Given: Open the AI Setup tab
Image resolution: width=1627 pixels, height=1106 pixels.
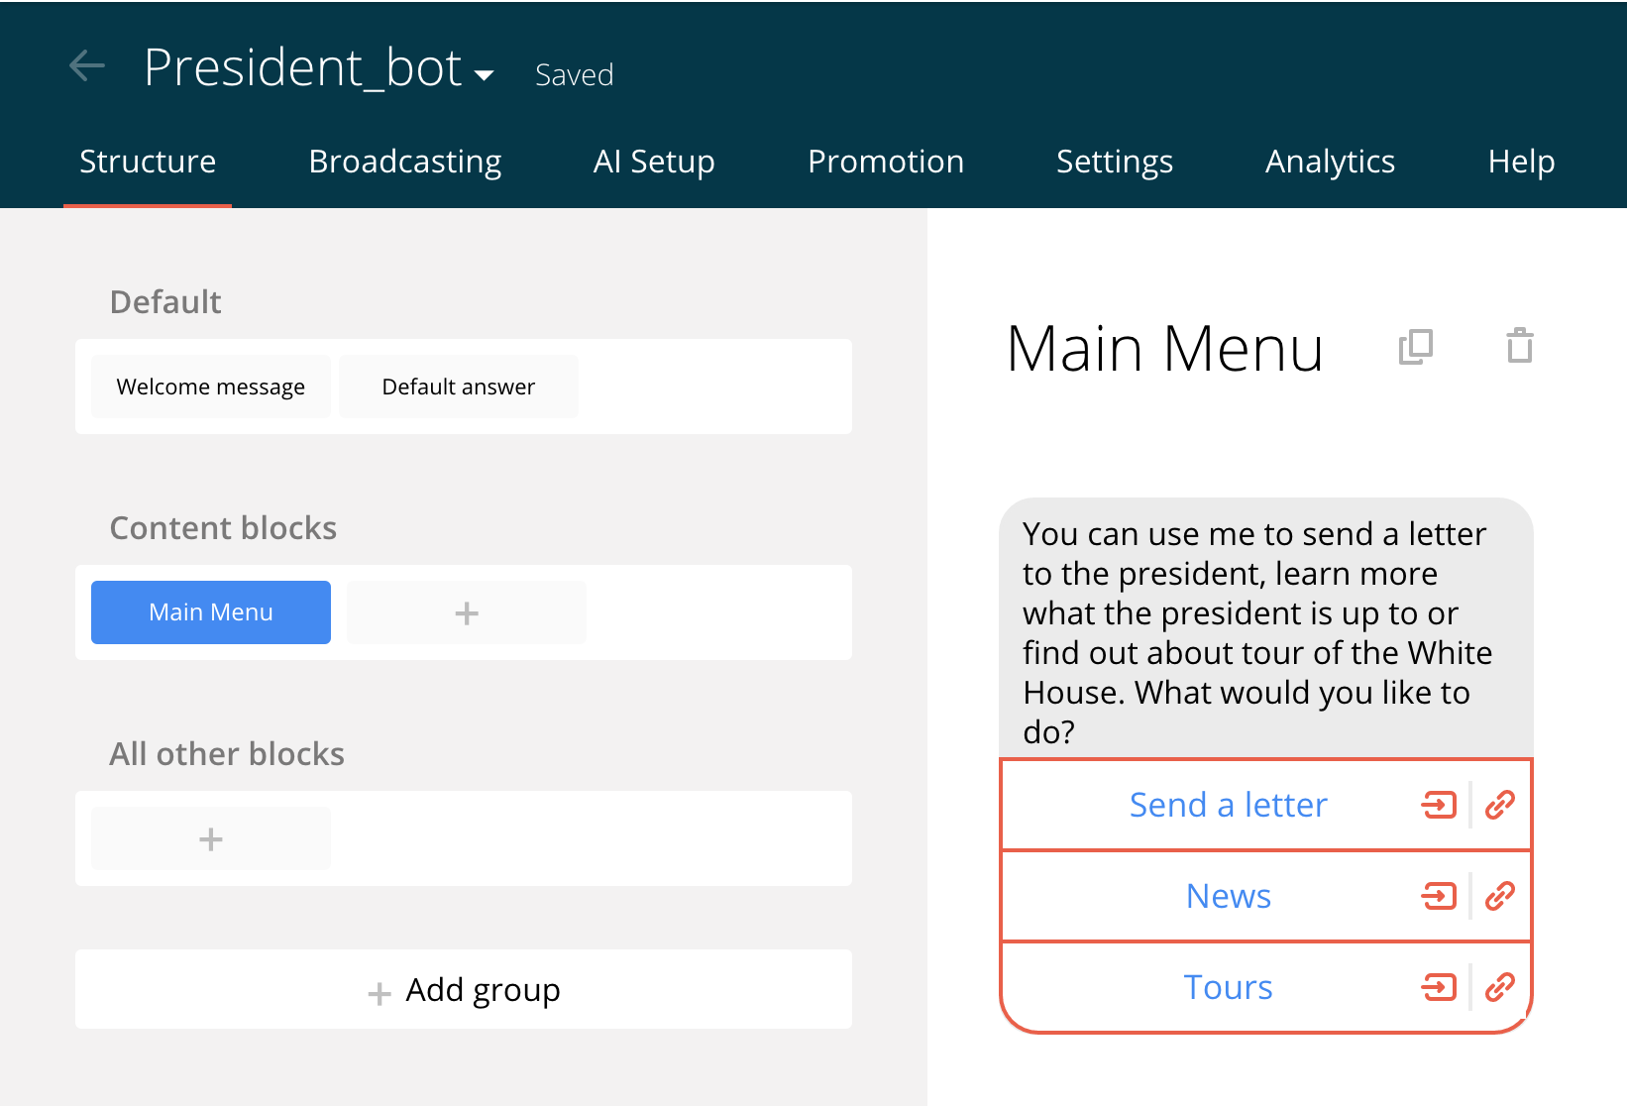Looking at the screenshot, I should click(654, 162).
